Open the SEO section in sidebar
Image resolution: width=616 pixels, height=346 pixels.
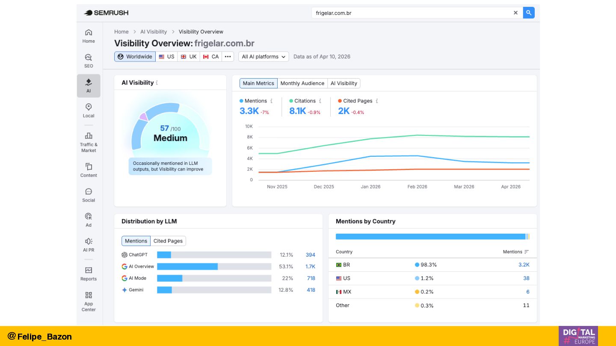tap(89, 61)
